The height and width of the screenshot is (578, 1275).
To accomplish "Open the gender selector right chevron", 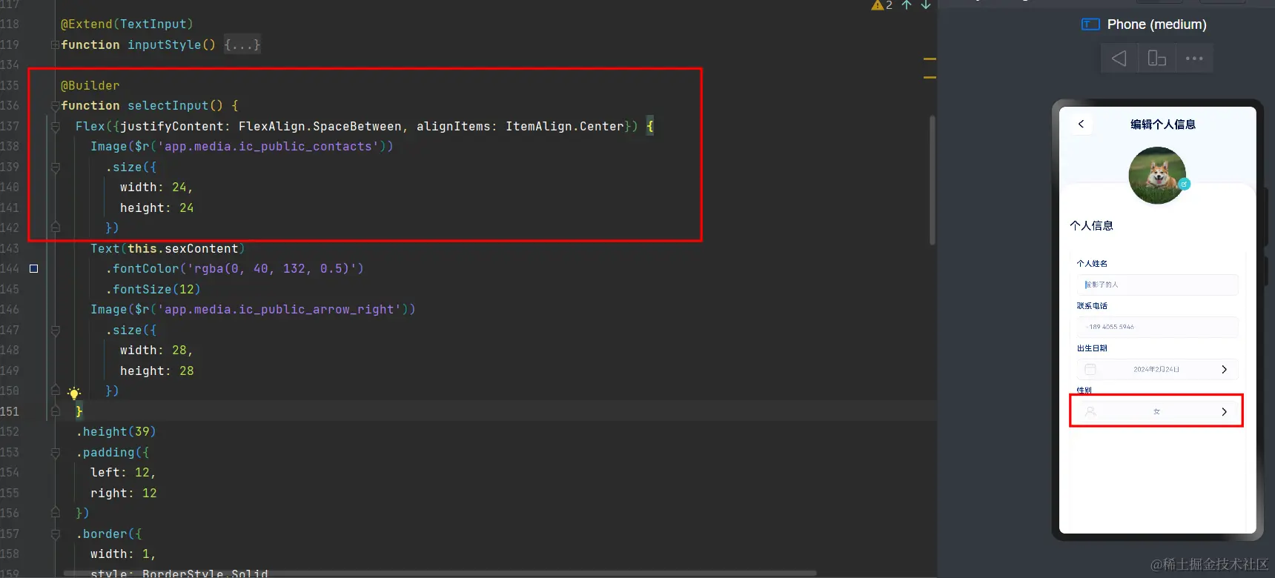I will pyautogui.click(x=1224, y=411).
